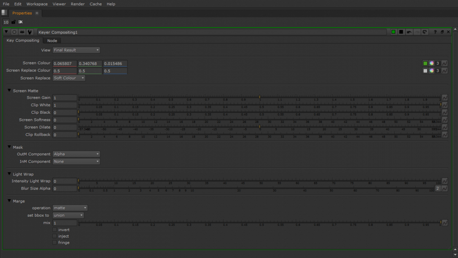Image resolution: width=458 pixels, height=258 pixels.
Task: Click the revert-to-defaults icon in the header
Action: click(425, 32)
